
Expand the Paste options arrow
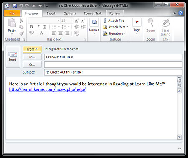click(x=12, y=34)
